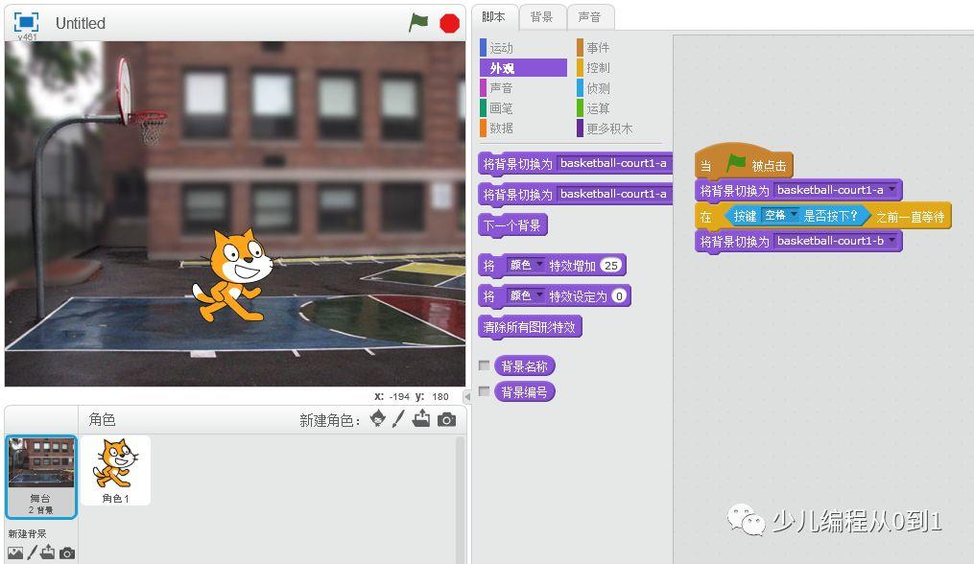Select the 角色1 cat sprite thumbnail
974x564 pixels.
pyautogui.click(x=115, y=470)
